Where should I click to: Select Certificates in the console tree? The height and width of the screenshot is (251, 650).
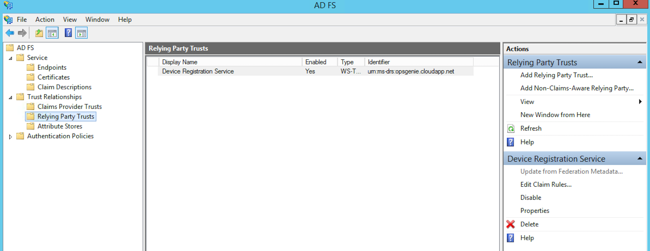(54, 77)
